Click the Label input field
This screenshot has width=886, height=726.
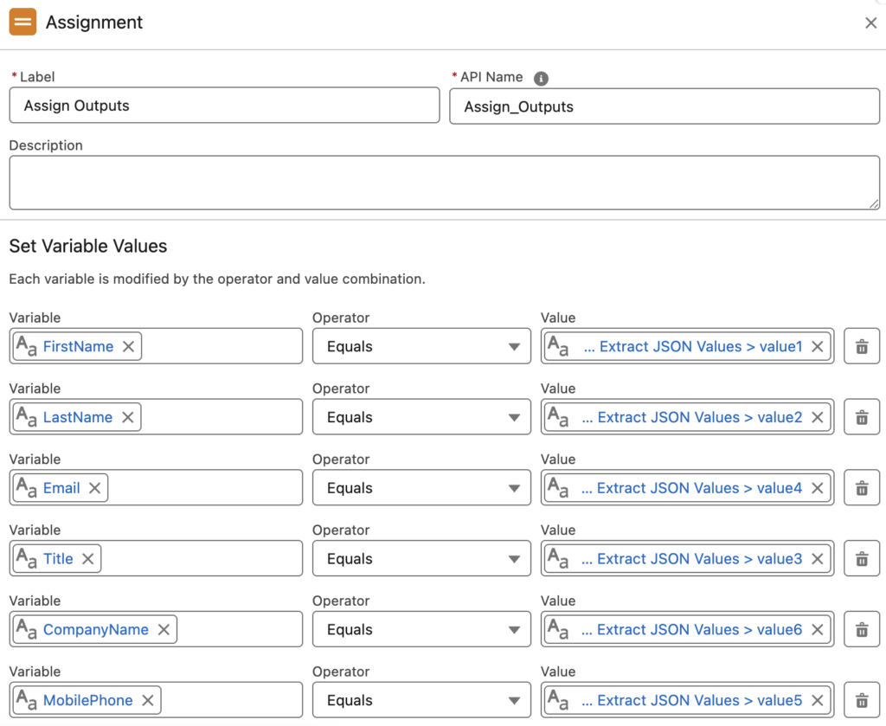(224, 106)
